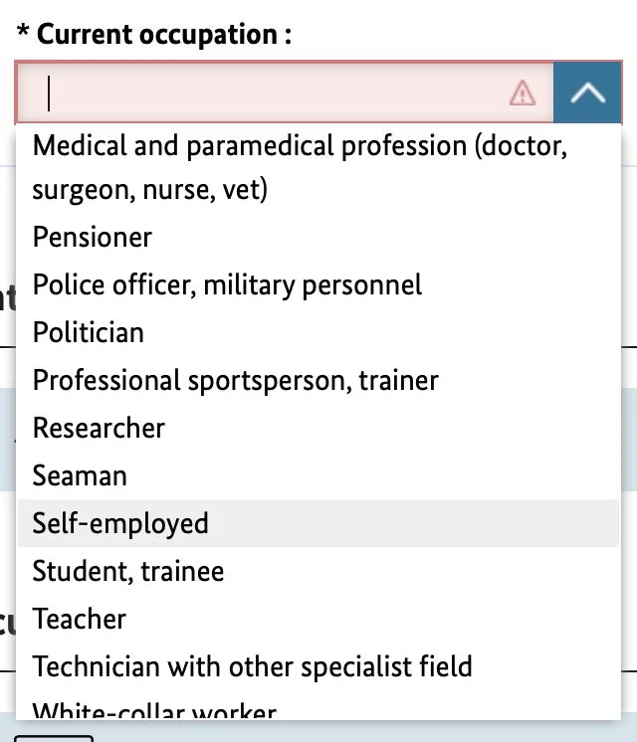Select the Medical and paramedical profession option
Screen dimensions: 637x742
[299, 167]
